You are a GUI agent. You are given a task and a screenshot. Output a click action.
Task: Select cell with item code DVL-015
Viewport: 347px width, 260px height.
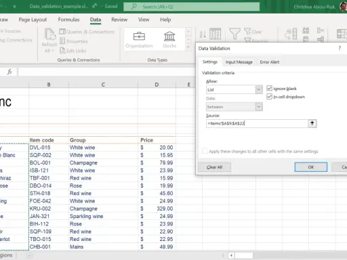(49, 148)
